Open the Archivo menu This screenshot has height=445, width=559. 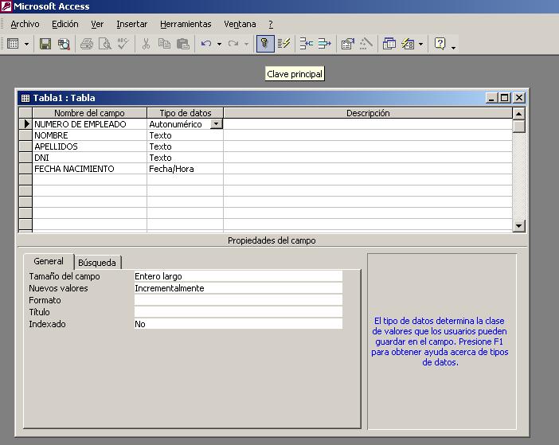(x=25, y=24)
